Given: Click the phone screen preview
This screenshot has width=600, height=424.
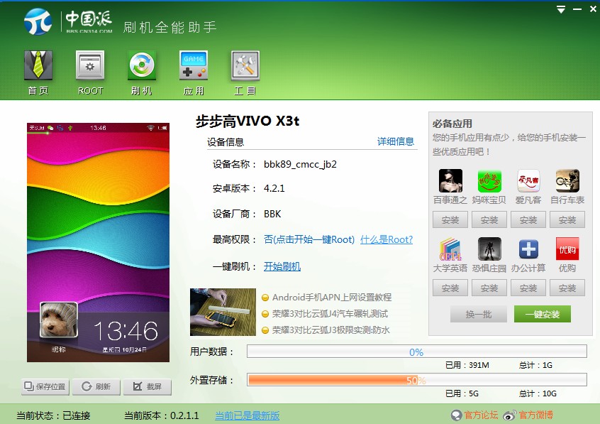Looking at the screenshot, I should pyautogui.click(x=98, y=242).
